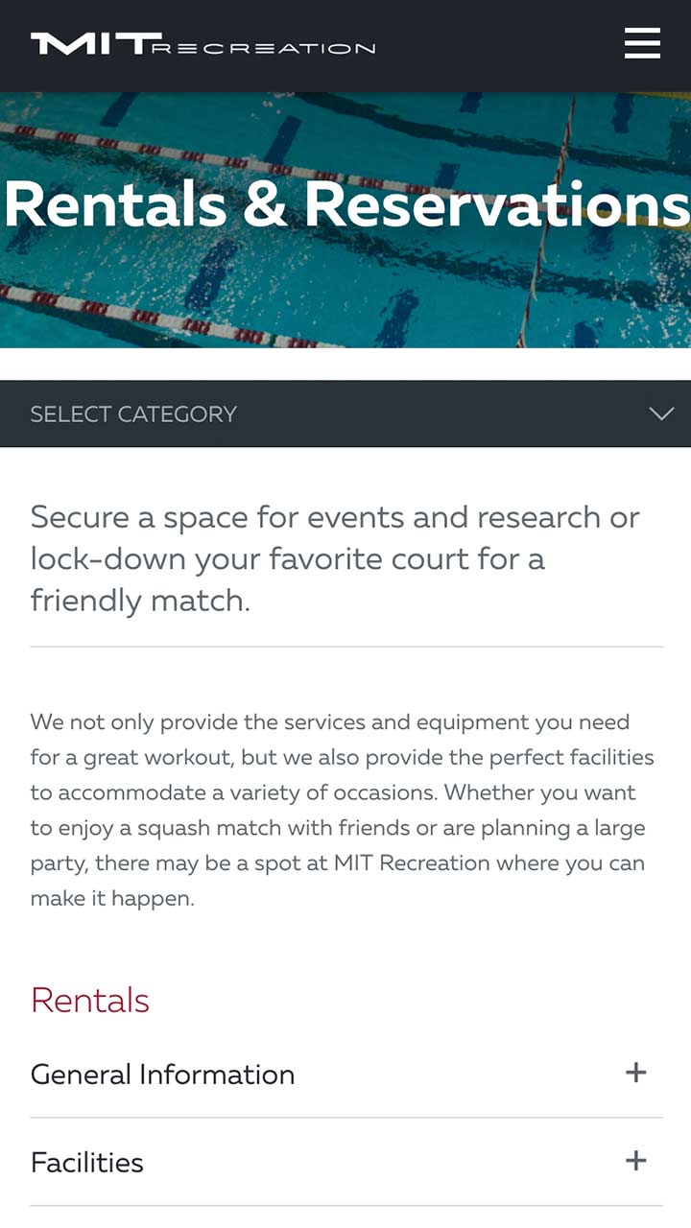Click the Rentals & Reservations page title

coord(345,204)
